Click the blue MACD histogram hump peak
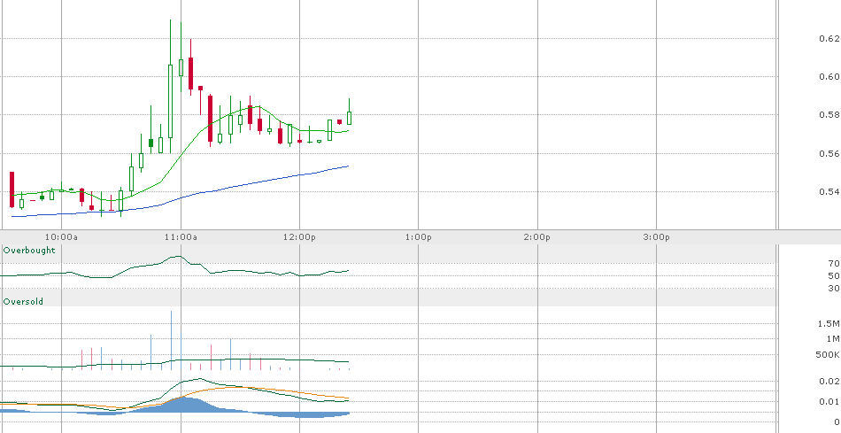 click(183, 404)
